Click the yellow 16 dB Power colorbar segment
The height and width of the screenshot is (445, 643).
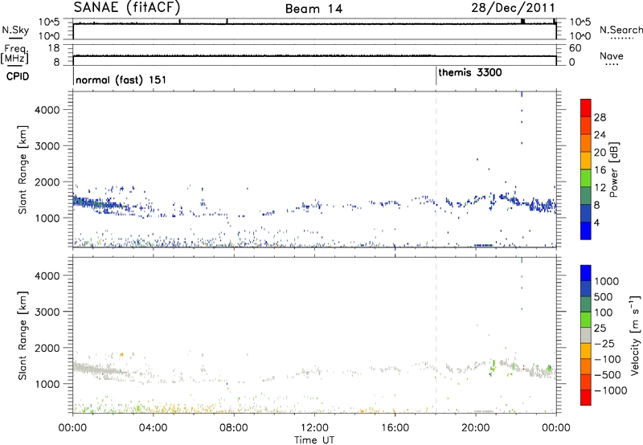586,160
